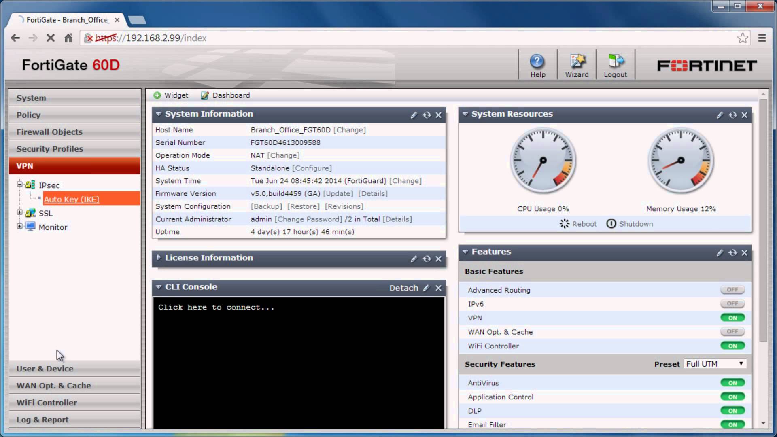The width and height of the screenshot is (777, 437).
Task: Expand the SSL tree node
Action: [x=19, y=212]
